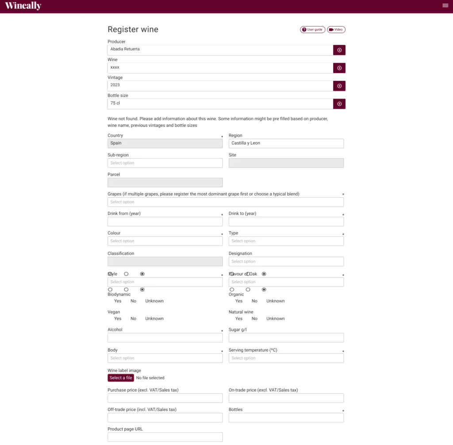Click the Sugar g/l input field
This screenshot has width=453, height=445.
pos(286,338)
